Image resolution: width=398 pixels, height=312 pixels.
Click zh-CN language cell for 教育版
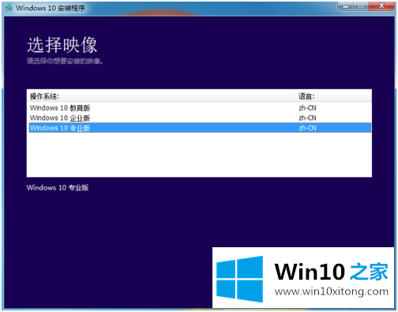click(307, 107)
